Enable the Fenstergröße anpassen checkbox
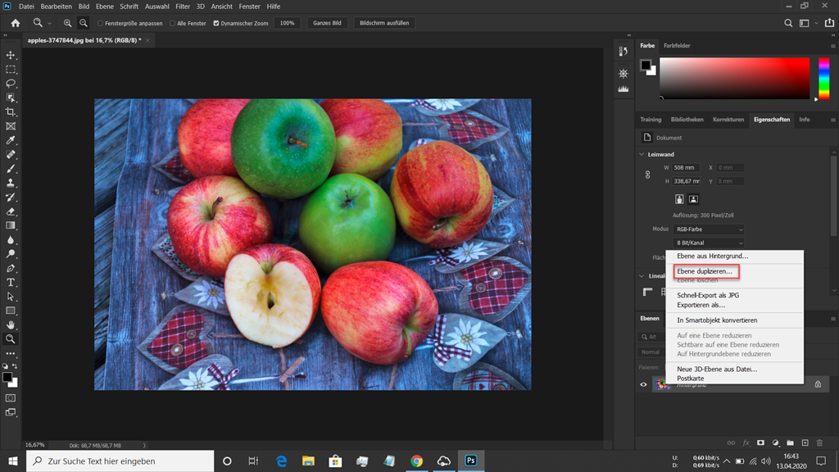Viewport: 839px width, 472px height. point(100,23)
